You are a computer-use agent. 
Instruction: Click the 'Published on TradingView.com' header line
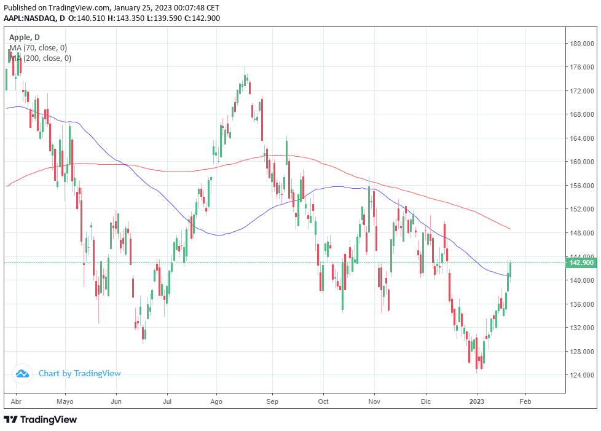tap(112, 7)
